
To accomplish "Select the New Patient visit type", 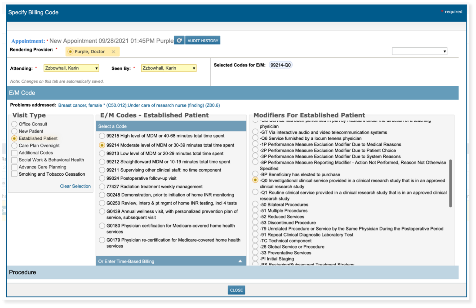I will (14, 131).
